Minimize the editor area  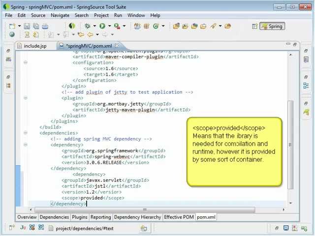(x=288, y=44)
